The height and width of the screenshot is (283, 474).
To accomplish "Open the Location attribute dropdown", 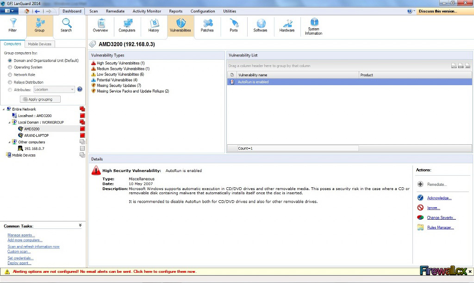I will pyautogui.click(x=54, y=89).
